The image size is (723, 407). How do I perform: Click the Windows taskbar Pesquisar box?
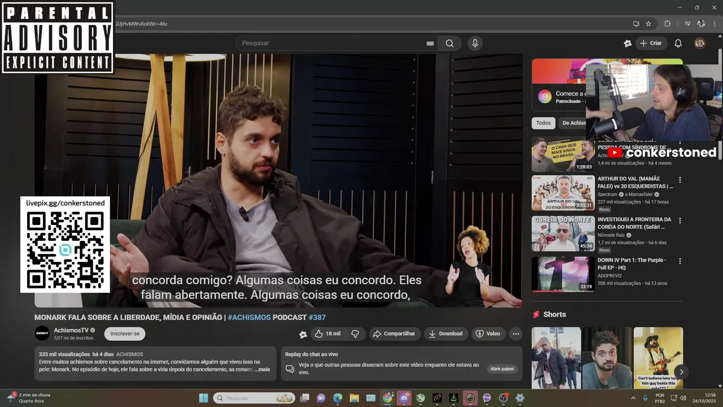[254, 398]
